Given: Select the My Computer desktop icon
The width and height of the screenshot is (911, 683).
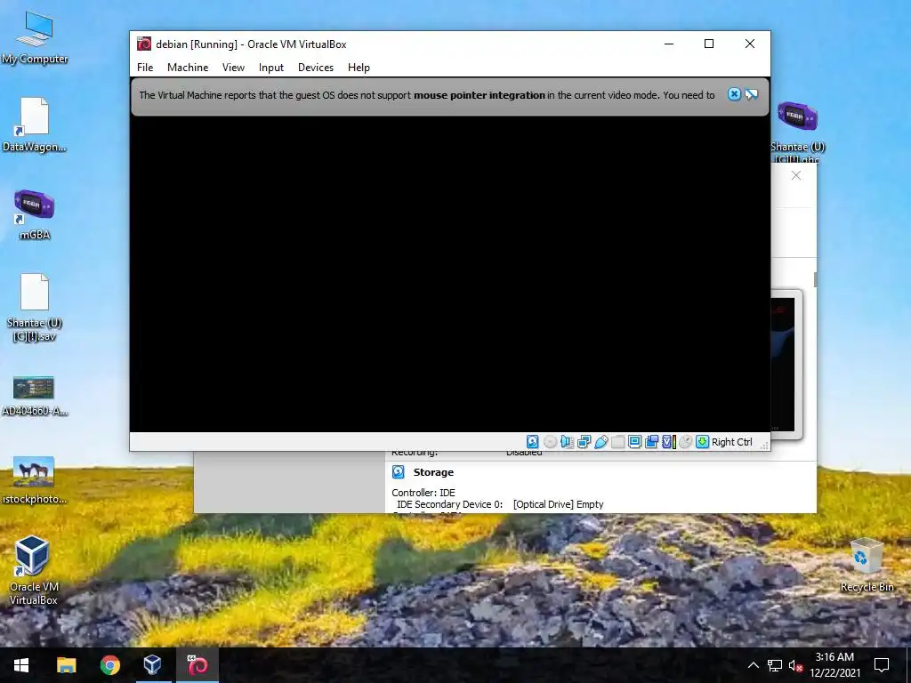Looking at the screenshot, I should point(35,37).
